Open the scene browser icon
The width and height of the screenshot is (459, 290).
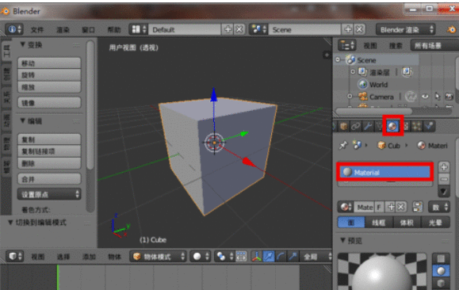click(258, 29)
